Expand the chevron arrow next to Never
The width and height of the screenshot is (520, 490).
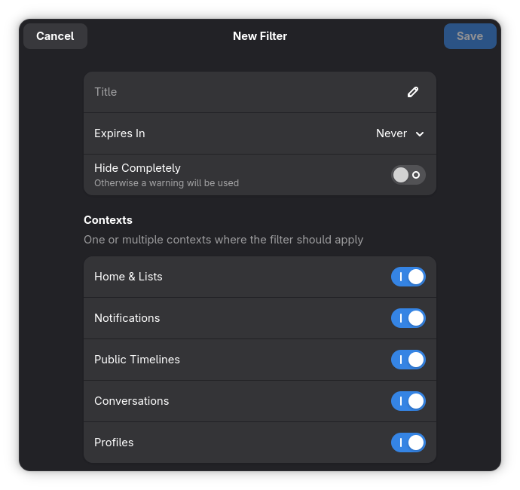[x=420, y=134]
